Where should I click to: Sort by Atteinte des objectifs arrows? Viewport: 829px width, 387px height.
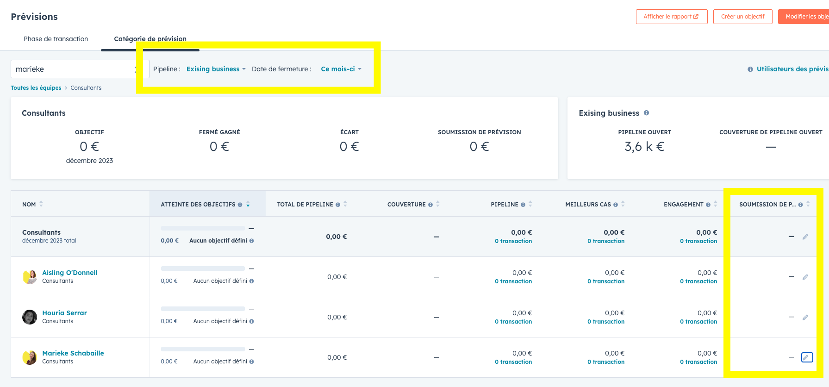coord(248,204)
